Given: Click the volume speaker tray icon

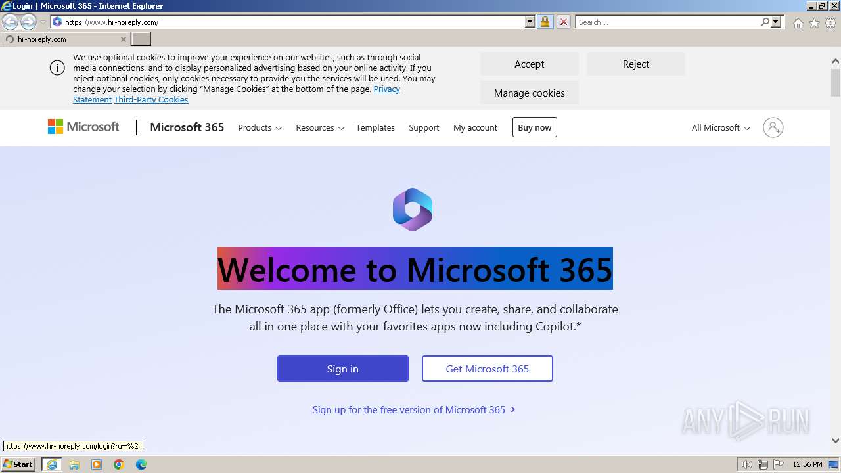Looking at the screenshot, I should 746,464.
